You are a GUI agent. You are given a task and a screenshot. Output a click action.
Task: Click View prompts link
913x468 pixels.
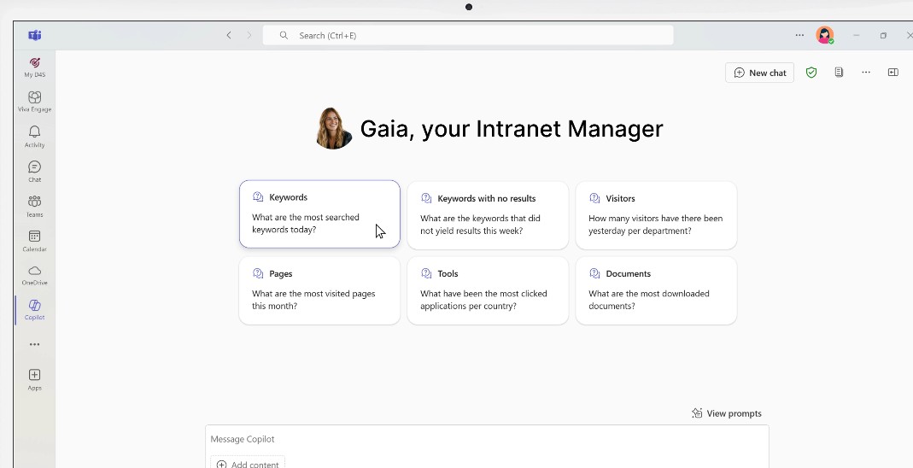(x=726, y=413)
